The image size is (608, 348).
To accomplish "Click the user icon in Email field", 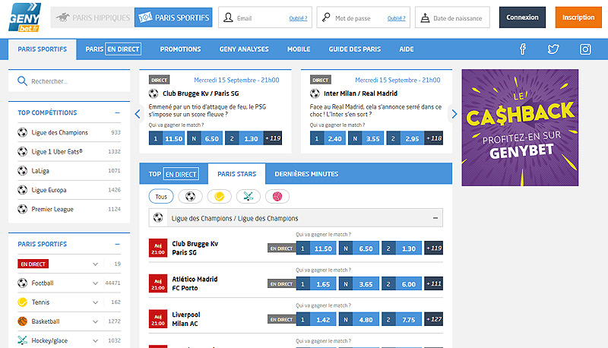I will click(x=229, y=17).
